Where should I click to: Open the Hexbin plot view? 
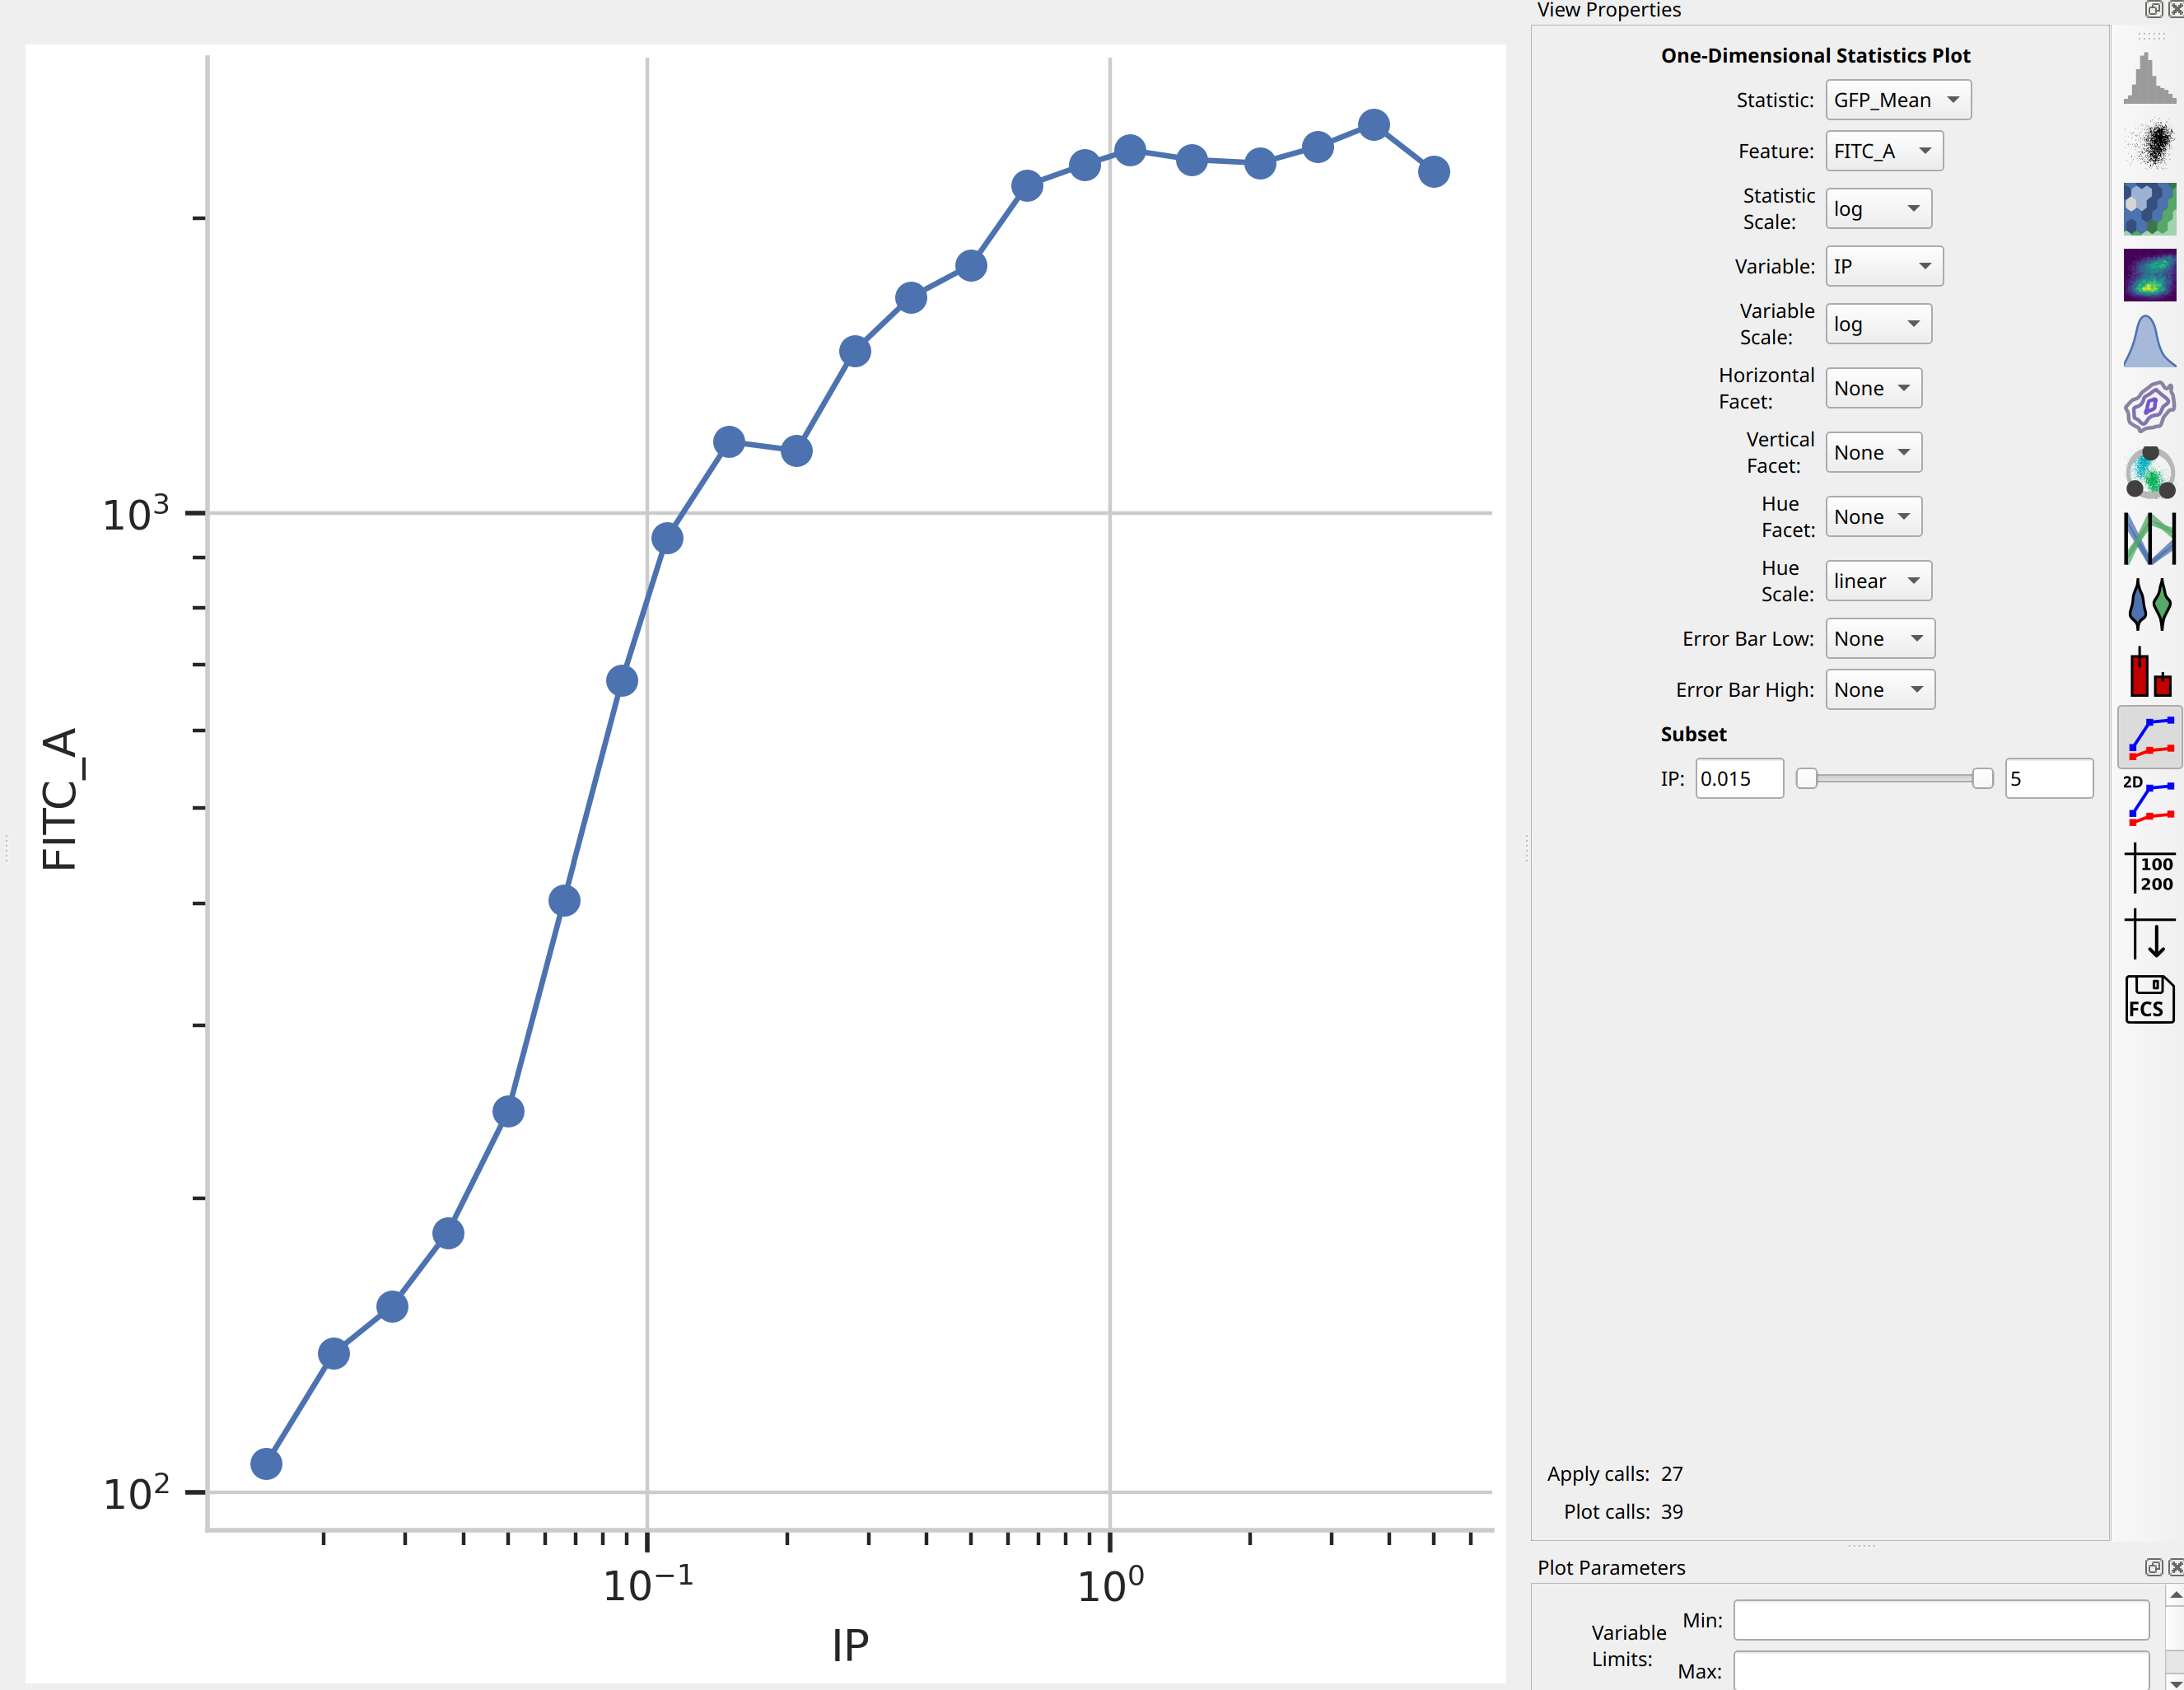[x=2149, y=209]
